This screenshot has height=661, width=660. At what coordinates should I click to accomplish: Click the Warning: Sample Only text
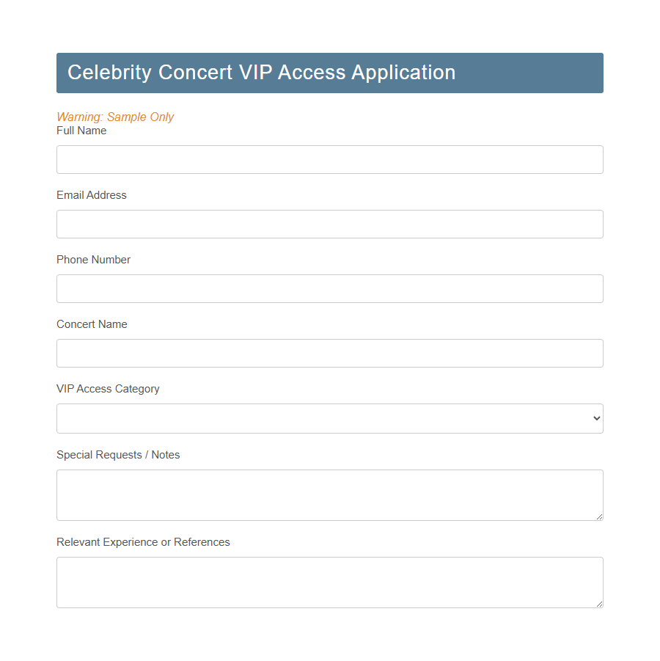coord(115,117)
